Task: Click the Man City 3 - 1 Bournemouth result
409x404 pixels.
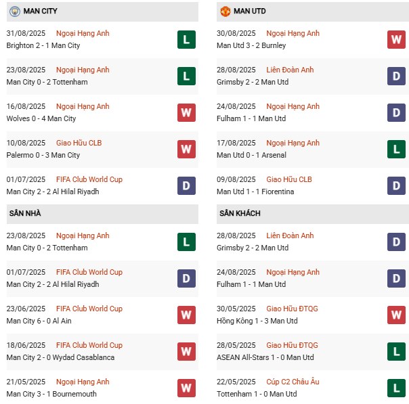Action: pos(51,394)
